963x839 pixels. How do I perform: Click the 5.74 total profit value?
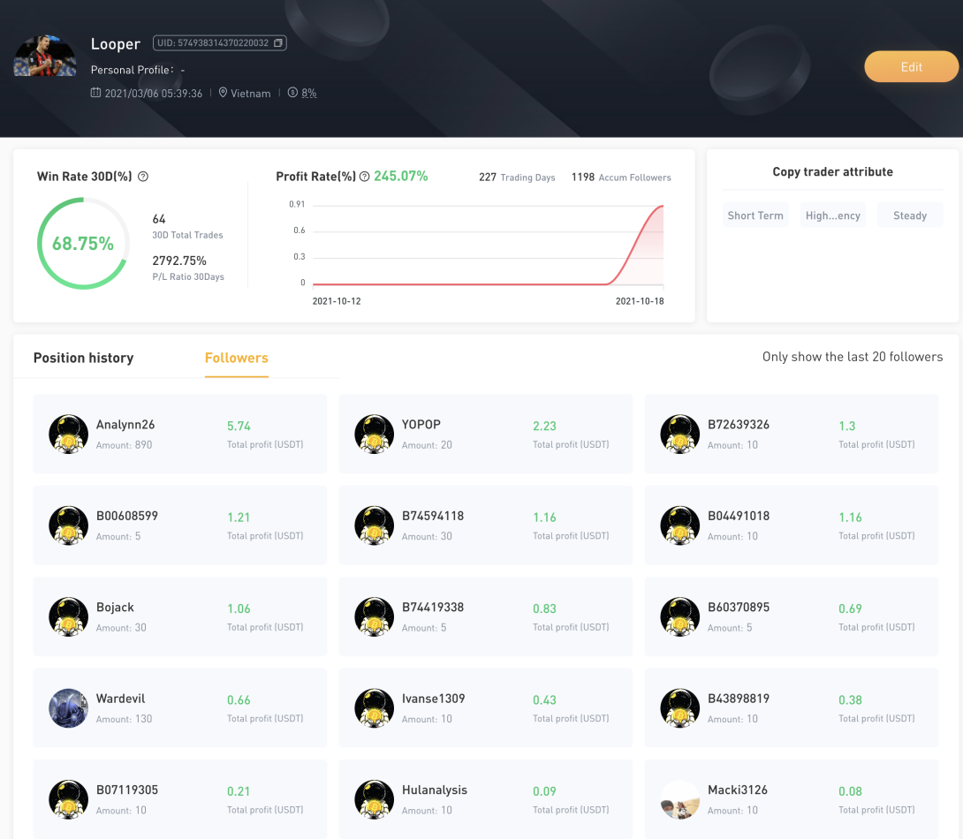pyautogui.click(x=239, y=426)
